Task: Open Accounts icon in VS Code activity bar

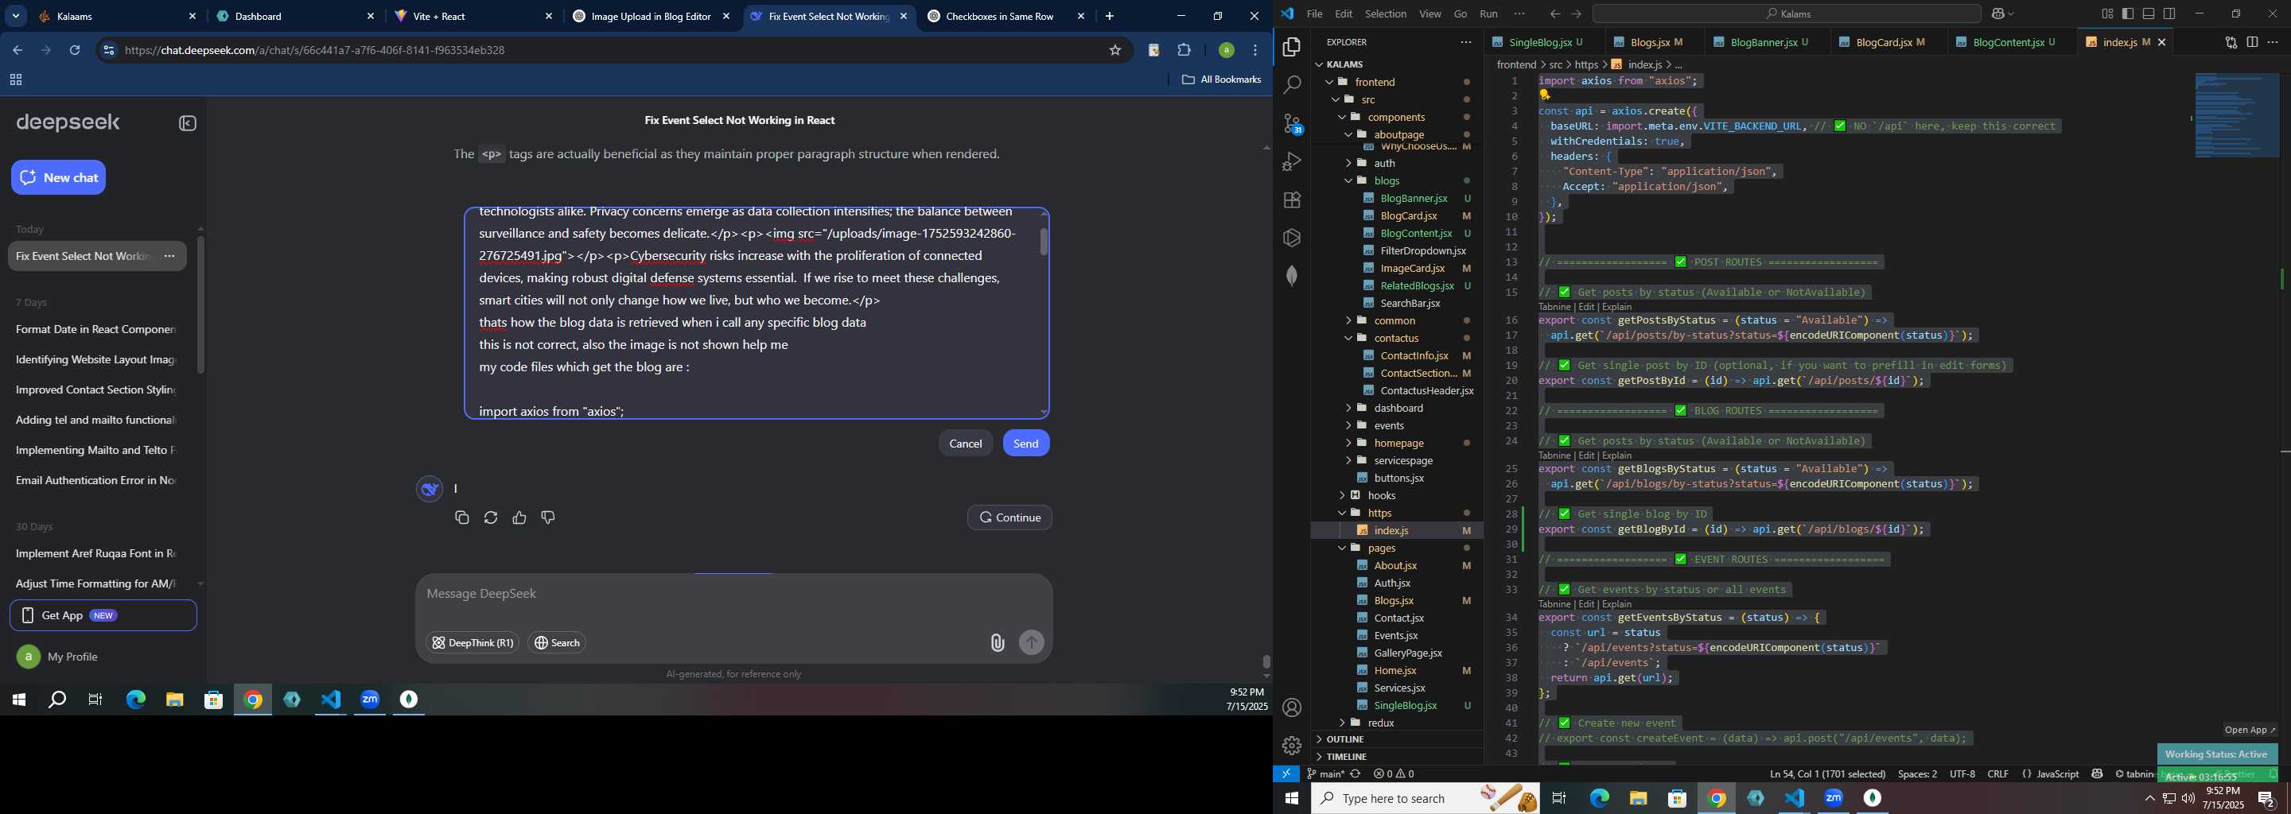Action: pyautogui.click(x=1291, y=707)
